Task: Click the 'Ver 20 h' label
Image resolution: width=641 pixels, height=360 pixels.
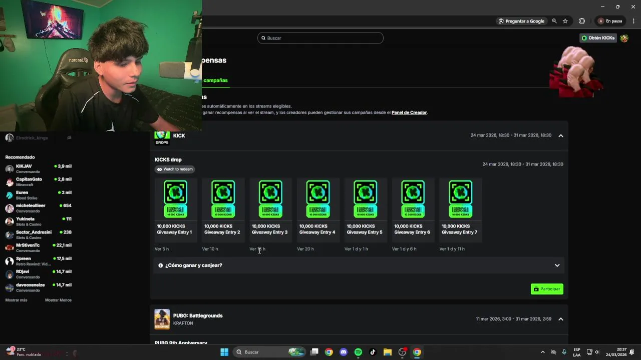Action: pos(305,249)
